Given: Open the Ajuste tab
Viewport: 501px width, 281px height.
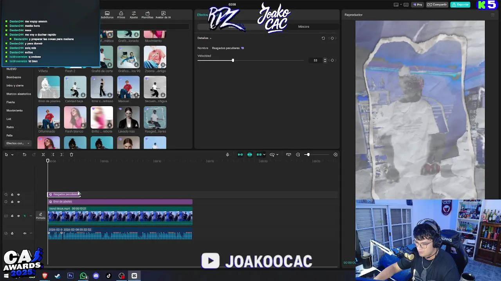Looking at the screenshot, I should click(134, 15).
